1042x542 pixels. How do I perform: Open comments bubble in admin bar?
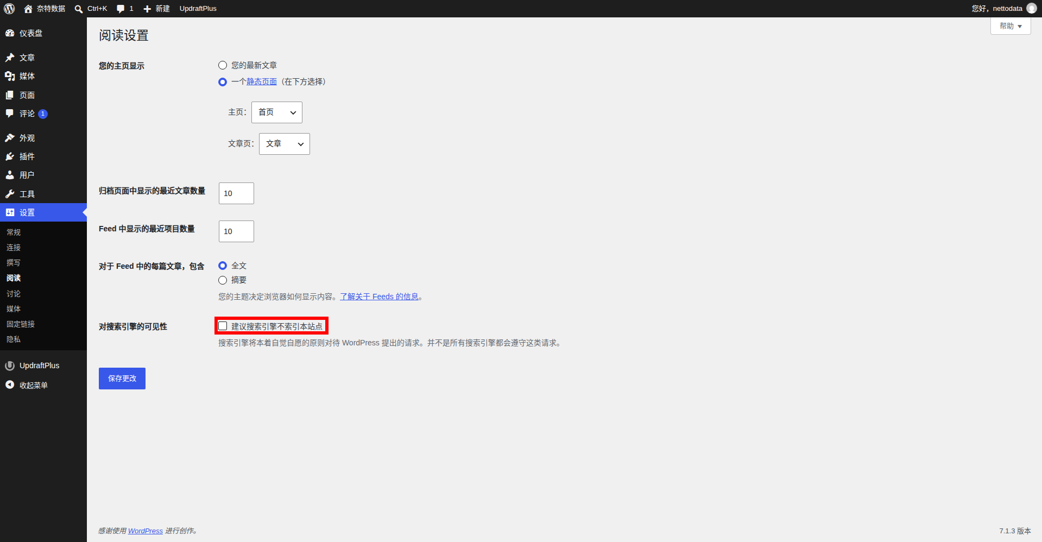click(125, 9)
